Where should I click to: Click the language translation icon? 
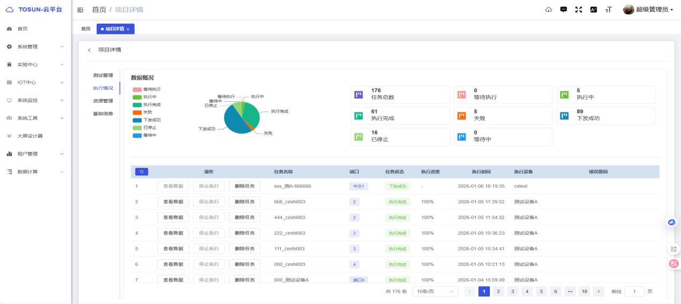tap(593, 10)
